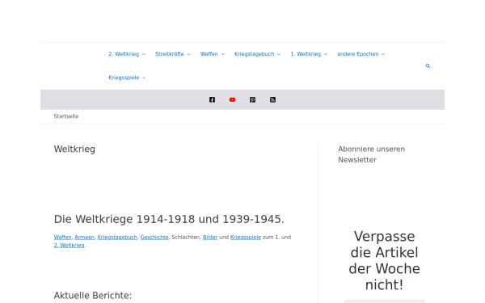Select the Verpasse die Artikel text
485x303 pixels.
click(384, 260)
